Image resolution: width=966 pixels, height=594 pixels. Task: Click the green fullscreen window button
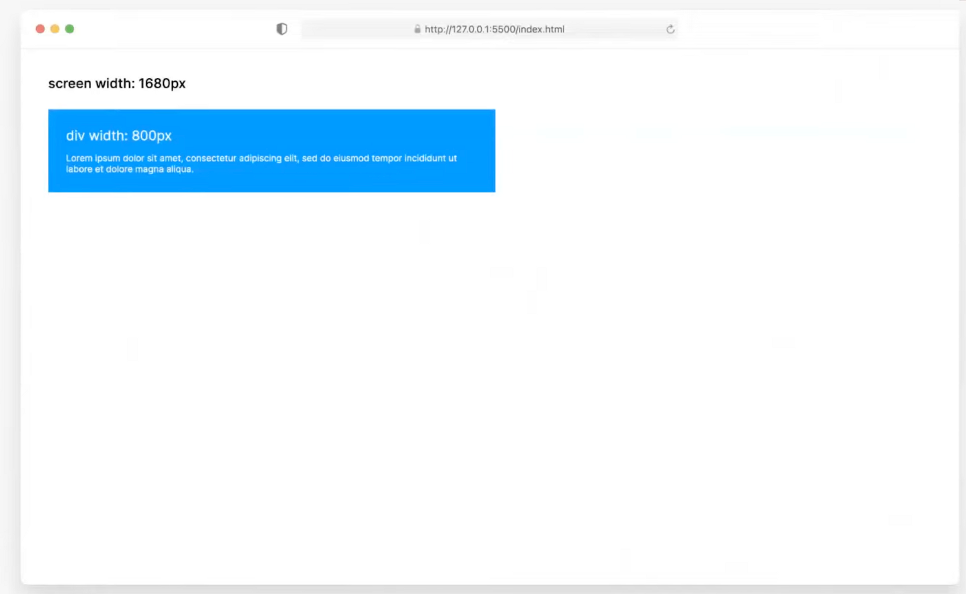coord(70,29)
